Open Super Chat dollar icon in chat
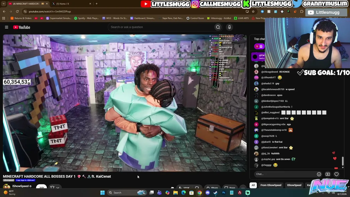This screenshot has height=197, width=350. [328, 174]
